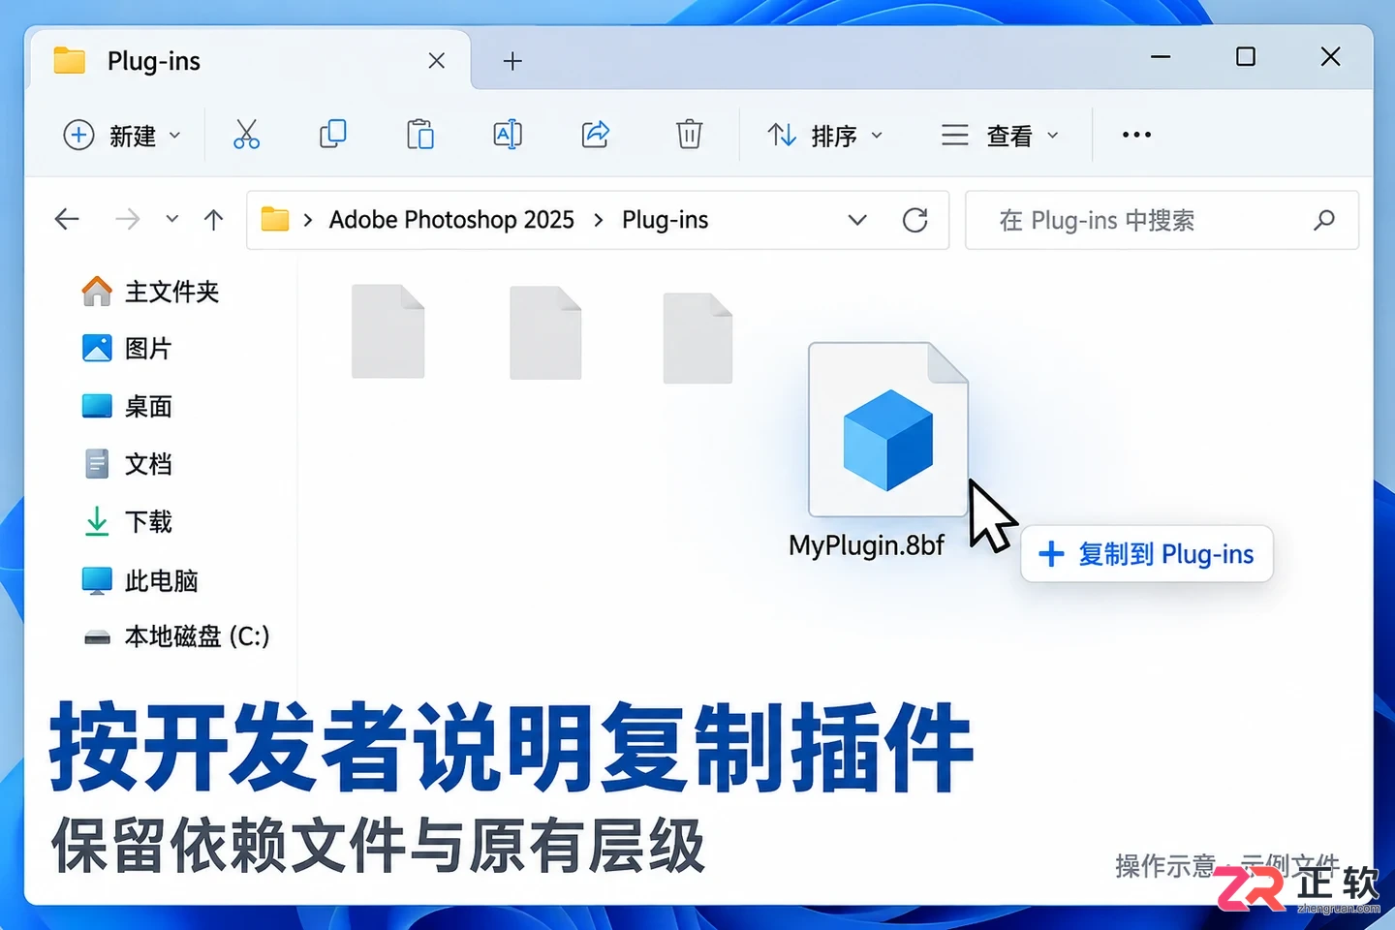Screen dimensions: 1395x930
Task: Open 图片 in the sidebar
Action: 127,349
